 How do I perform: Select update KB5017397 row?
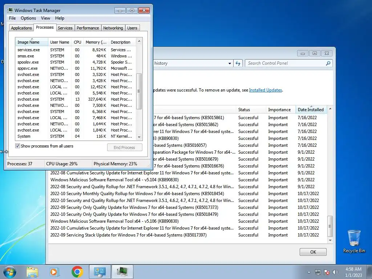pos(187,235)
